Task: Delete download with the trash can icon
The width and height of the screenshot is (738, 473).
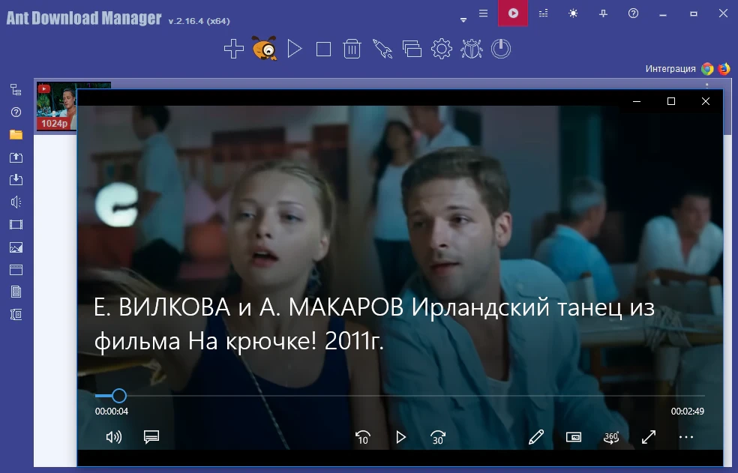Action: click(352, 49)
